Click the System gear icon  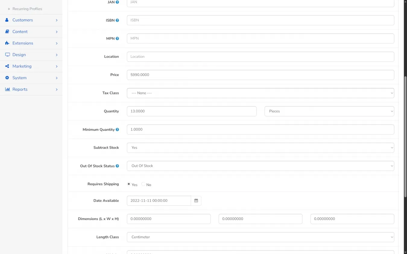click(x=7, y=78)
